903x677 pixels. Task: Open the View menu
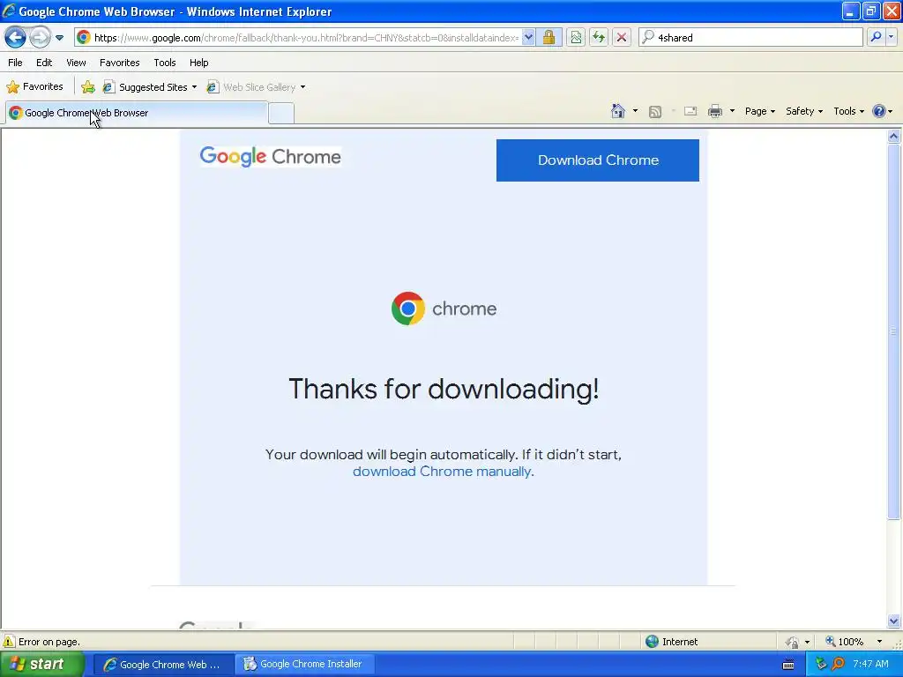click(76, 63)
